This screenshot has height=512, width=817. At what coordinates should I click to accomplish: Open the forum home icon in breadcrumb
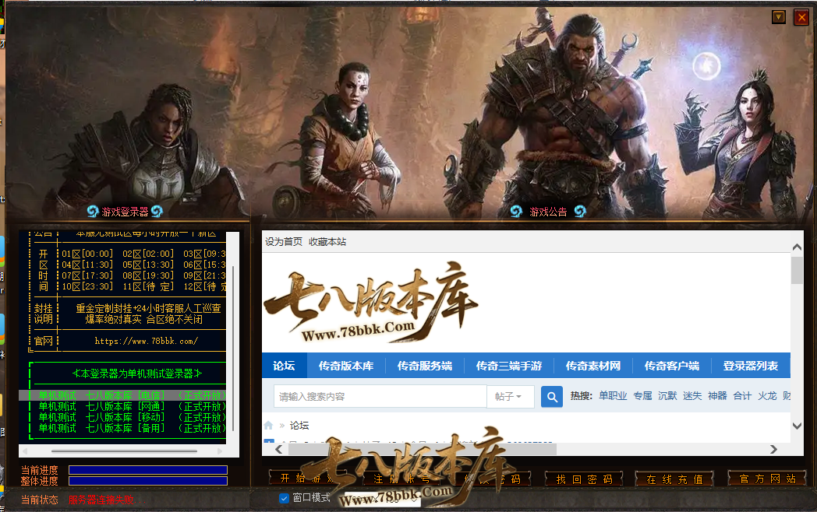pos(268,425)
